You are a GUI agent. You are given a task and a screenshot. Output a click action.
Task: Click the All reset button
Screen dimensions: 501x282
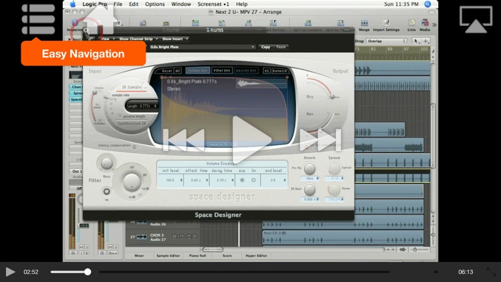pyautogui.click(x=178, y=71)
